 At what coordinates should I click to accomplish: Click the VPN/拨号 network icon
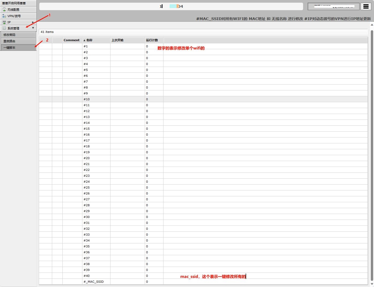[4, 16]
